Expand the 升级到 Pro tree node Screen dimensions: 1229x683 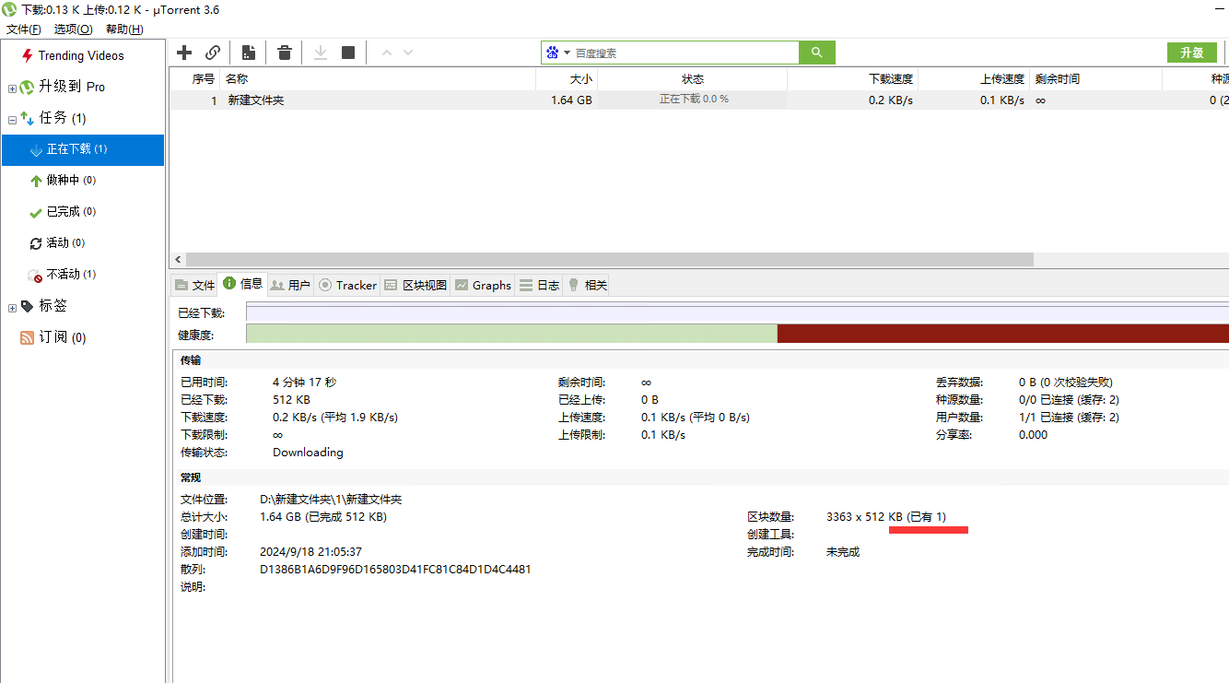[x=12, y=88]
